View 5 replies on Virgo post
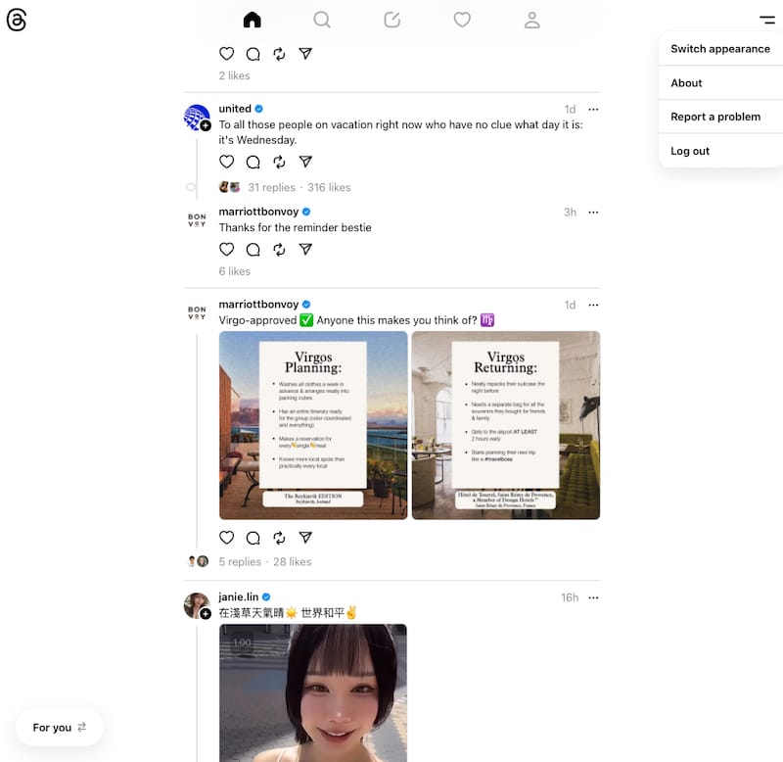Screen dimensions: 783x762 click(x=240, y=561)
